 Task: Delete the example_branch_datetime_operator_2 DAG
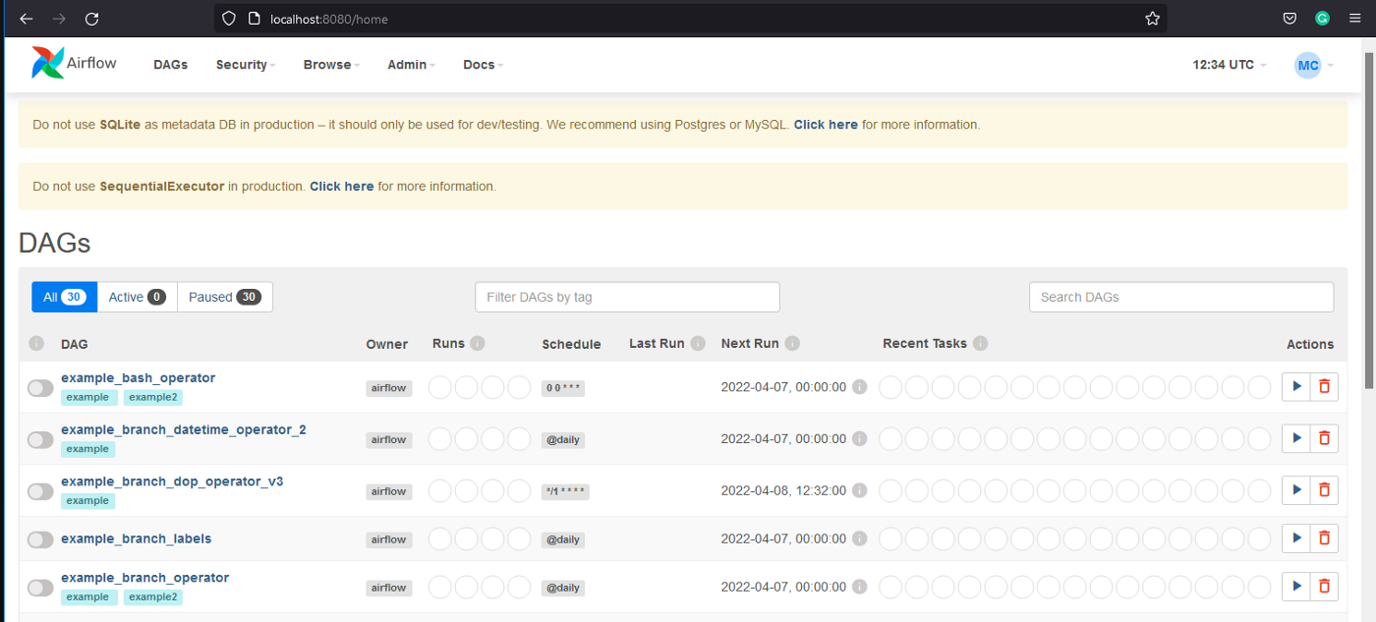[1324, 437]
